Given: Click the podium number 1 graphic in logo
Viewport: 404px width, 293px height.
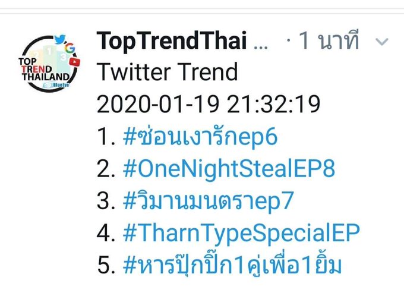Looking at the screenshot, I should (x=49, y=52).
